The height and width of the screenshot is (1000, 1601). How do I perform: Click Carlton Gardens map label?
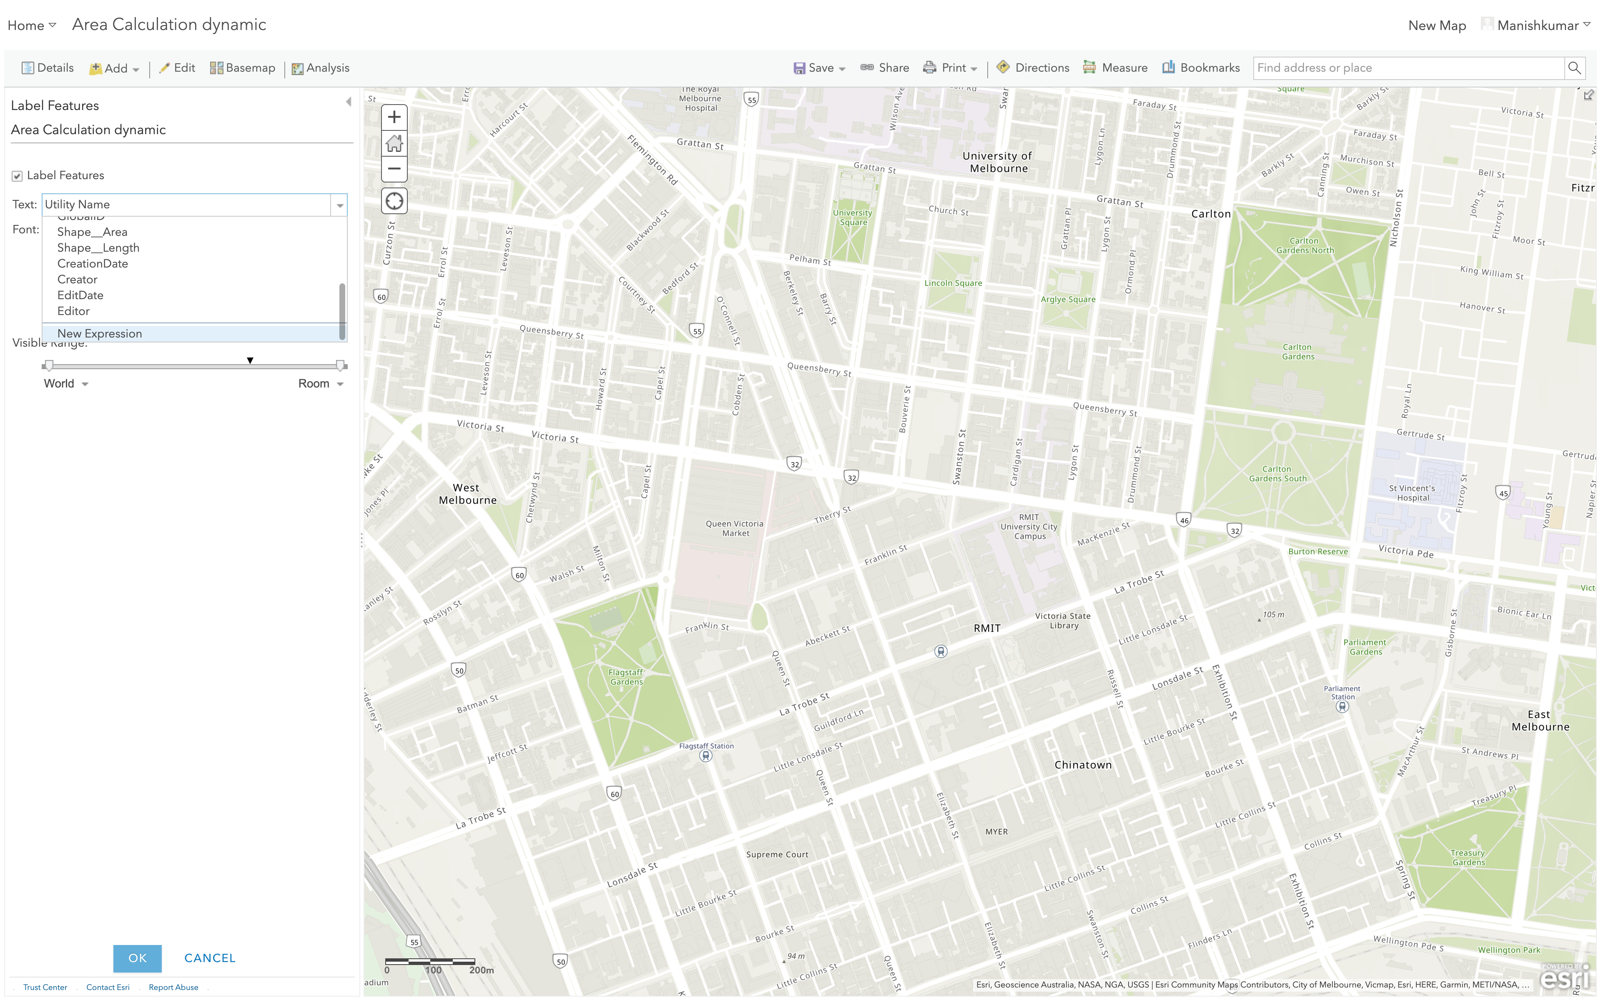click(1297, 352)
